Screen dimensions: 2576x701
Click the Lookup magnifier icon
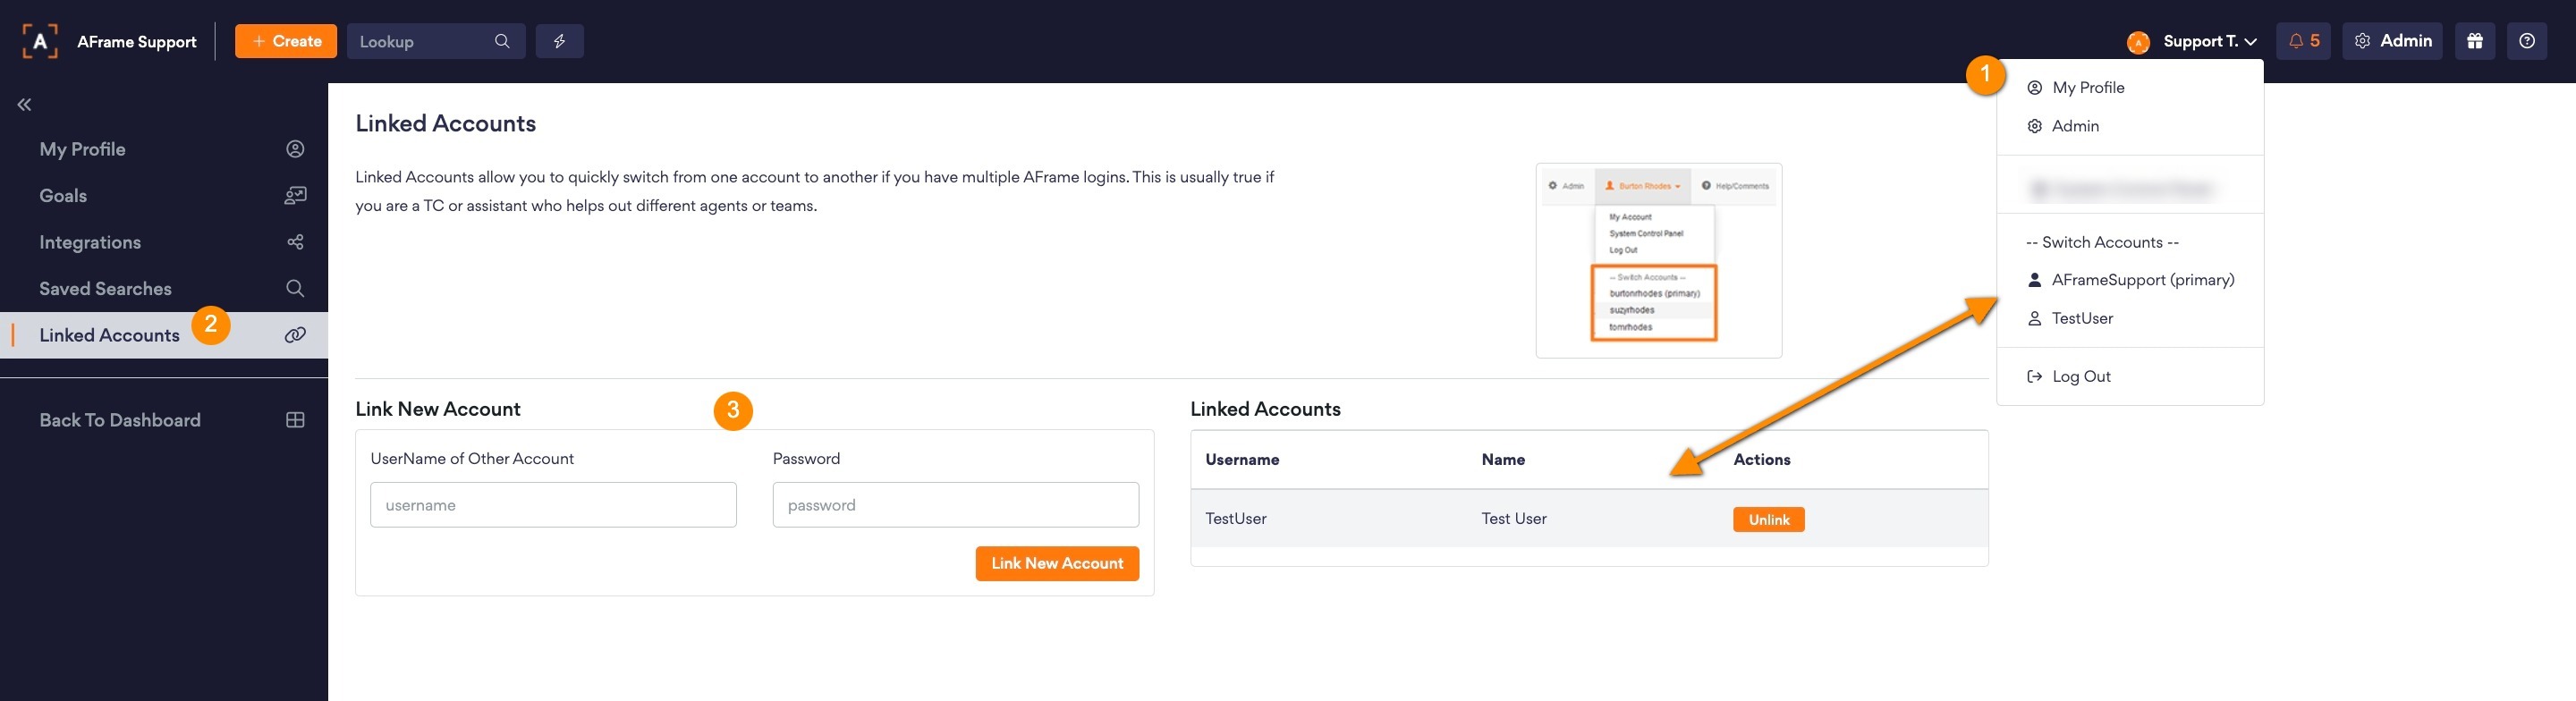(502, 41)
